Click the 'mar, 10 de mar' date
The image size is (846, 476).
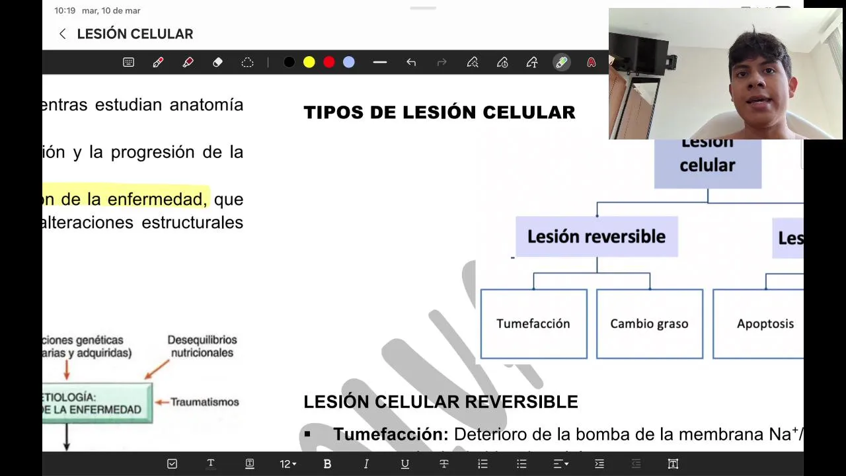click(111, 11)
